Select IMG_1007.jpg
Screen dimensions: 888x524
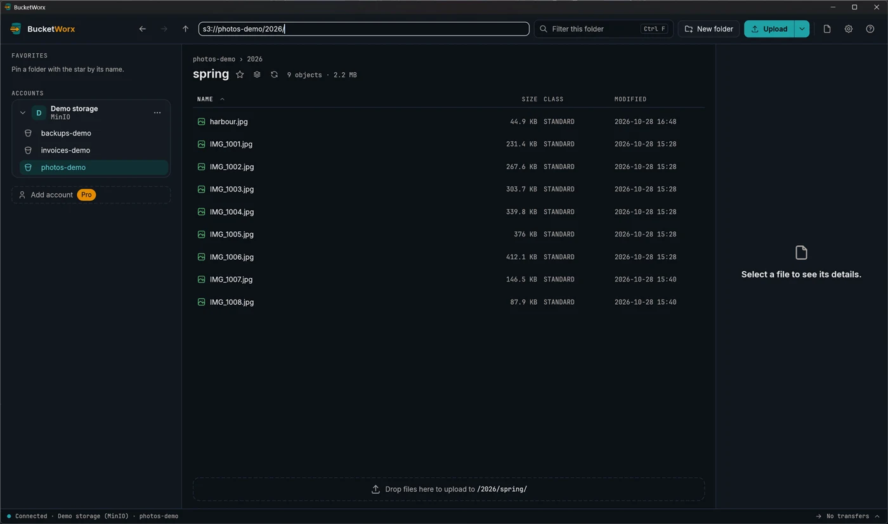(x=448, y=279)
